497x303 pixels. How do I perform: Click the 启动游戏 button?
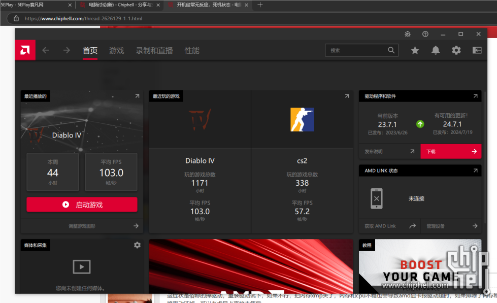[x=82, y=205]
